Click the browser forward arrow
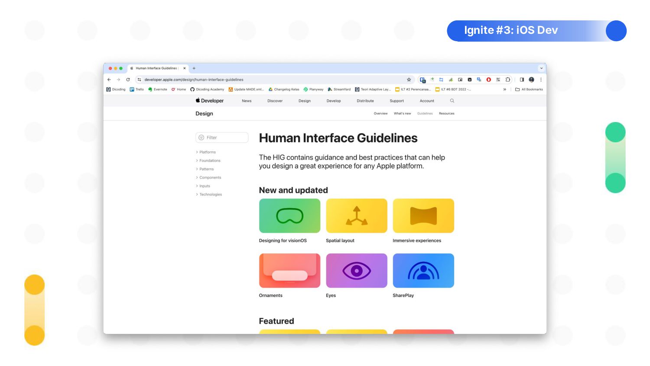Viewport: 650px width, 366px height. pyautogui.click(x=118, y=80)
